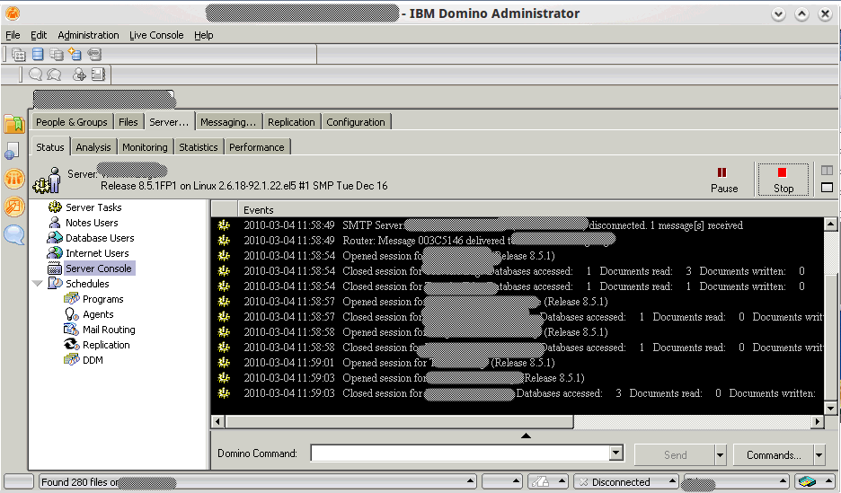Open the Statistics sub-tab
The width and height of the screenshot is (841, 493).
(199, 147)
